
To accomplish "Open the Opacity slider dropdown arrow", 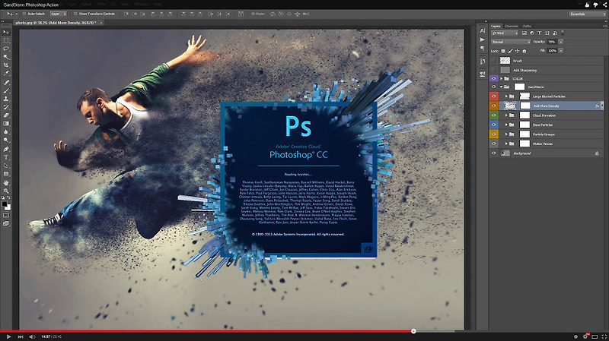I will (x=561, y=42).
